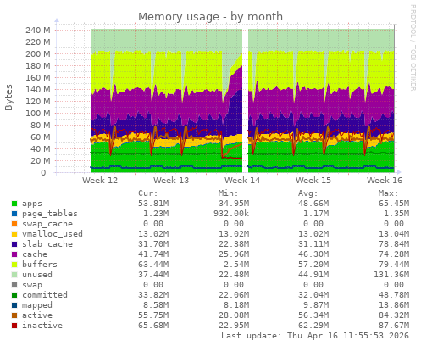Viewport: 421px width, 346px height.
Task: Click the apps green legend swatch
Action: point(14,204)
